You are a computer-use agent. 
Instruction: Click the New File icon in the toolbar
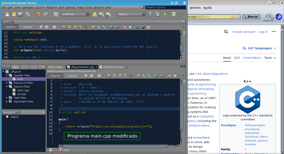(x=7, y=14)
